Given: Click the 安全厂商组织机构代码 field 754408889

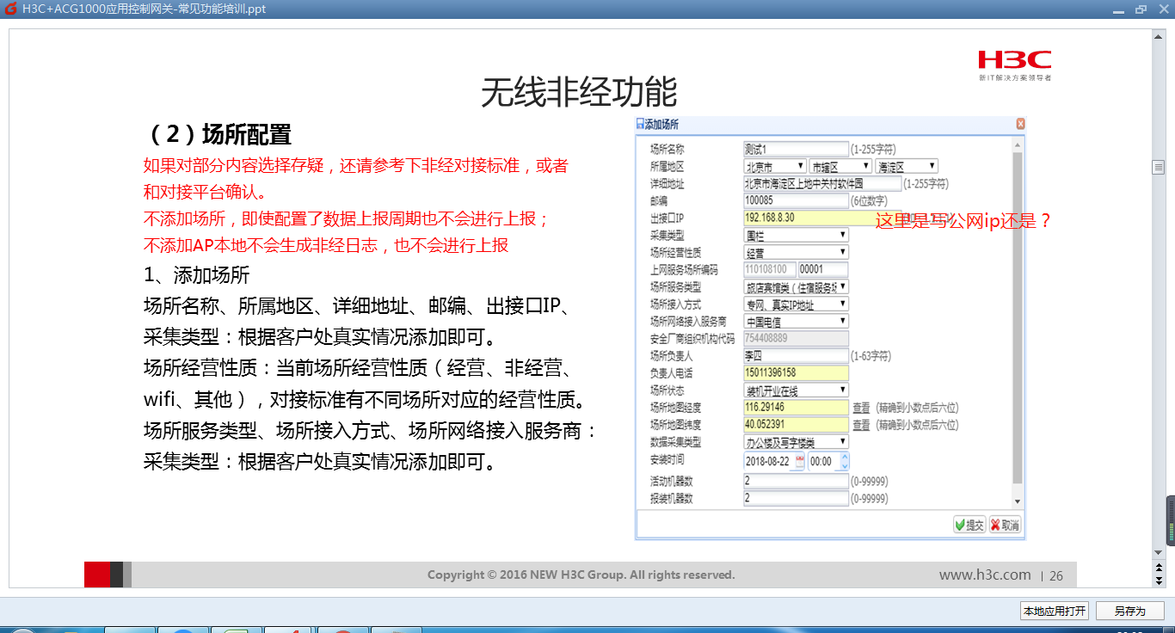Looking at the screenshot, I should click(x=797, y=338).
